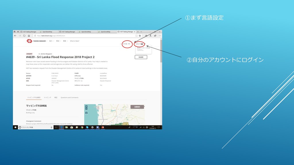
Task: Open Task View on the taskbar
Action: [56, 127]
